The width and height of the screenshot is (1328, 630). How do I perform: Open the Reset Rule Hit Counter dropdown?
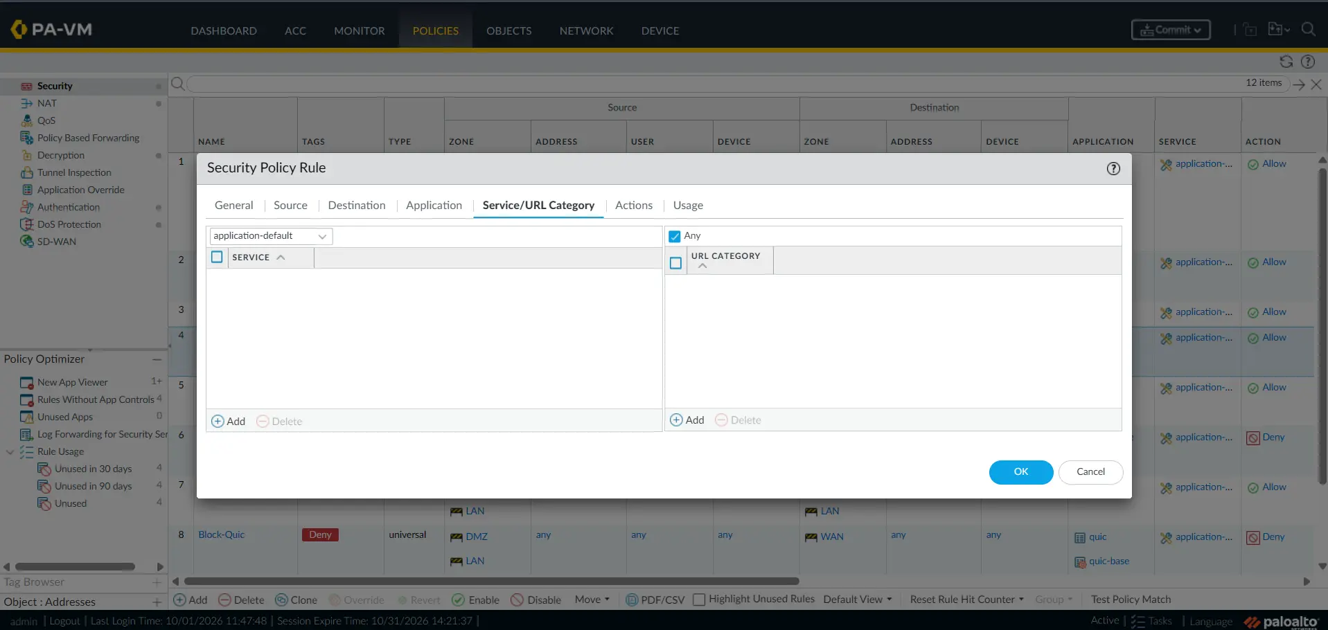coord(966,600)
